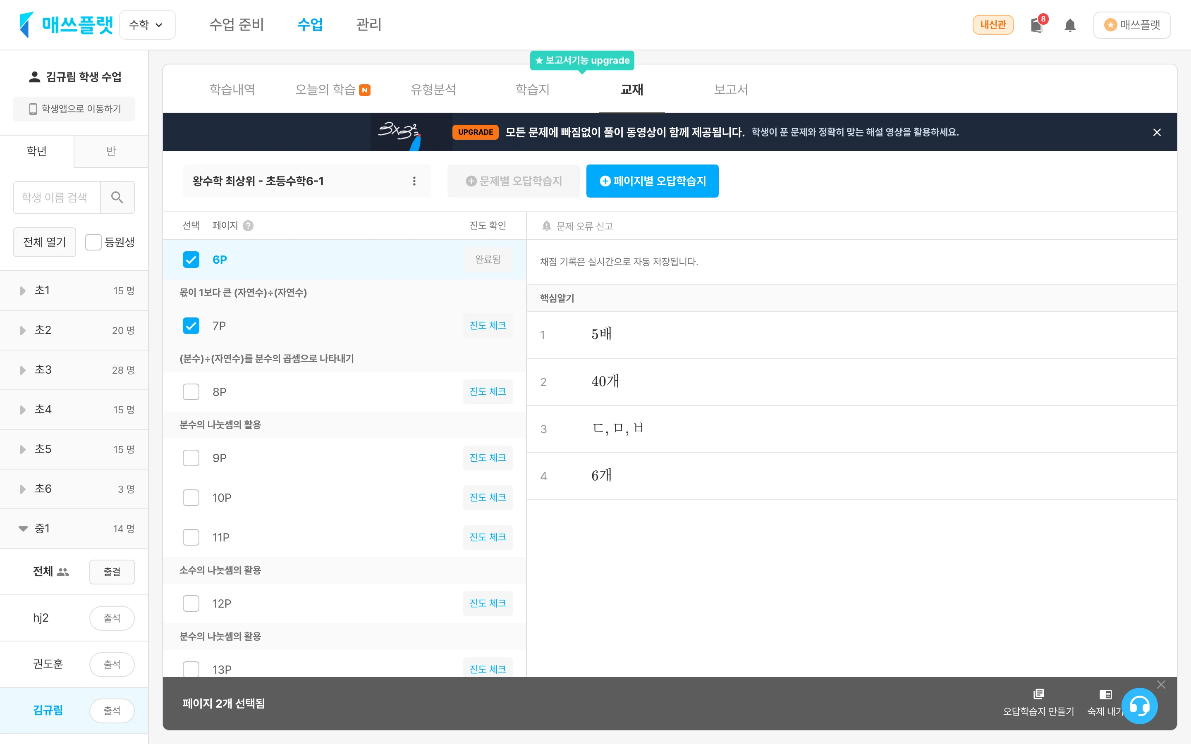
Task: Click the N badge on 오늘의 학습
Action: click(x=365, y=90)
